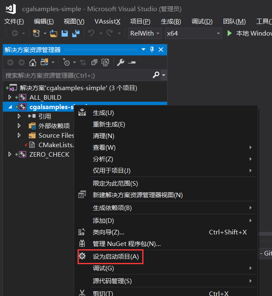Choose 设为启动项目(A)
The height and width of the screenshot is (296, 272).
click(165, 257)
